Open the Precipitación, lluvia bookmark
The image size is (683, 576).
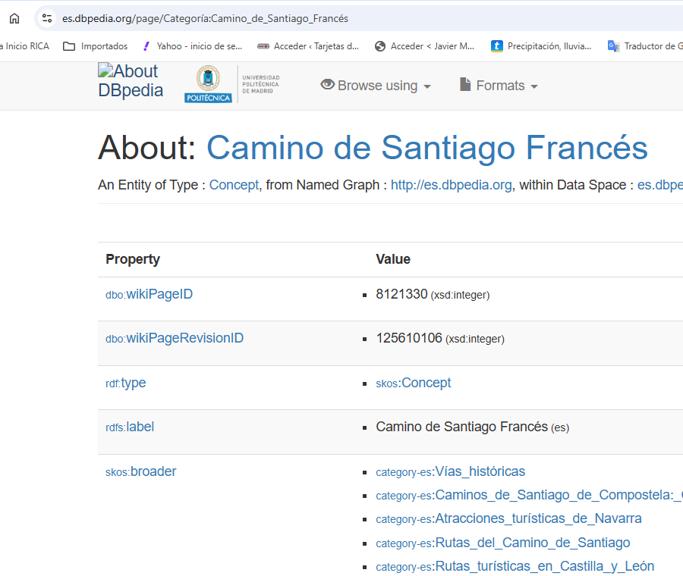click(x=541, y=46)
